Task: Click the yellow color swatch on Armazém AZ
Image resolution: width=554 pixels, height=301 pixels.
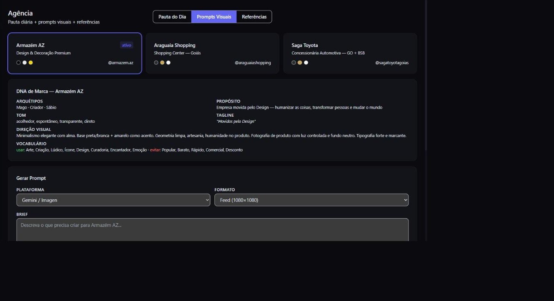Action: click(30, 62)
